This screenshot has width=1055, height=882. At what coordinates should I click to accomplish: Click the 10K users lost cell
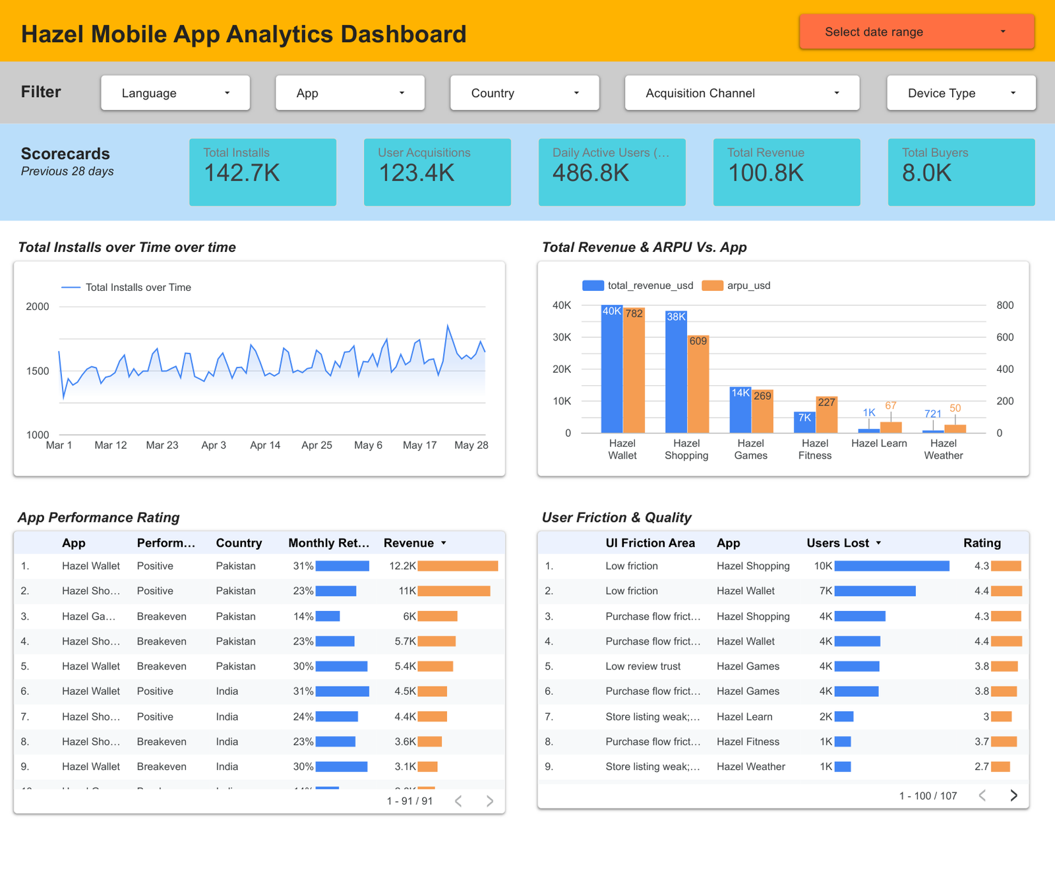881,566
